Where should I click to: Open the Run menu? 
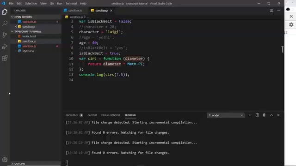pos(60,3)
